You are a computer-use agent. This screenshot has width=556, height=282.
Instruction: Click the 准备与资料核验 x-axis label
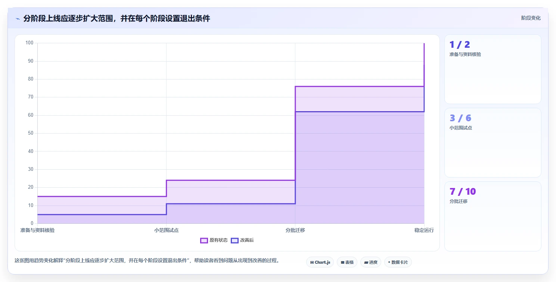tap(37, 230)
